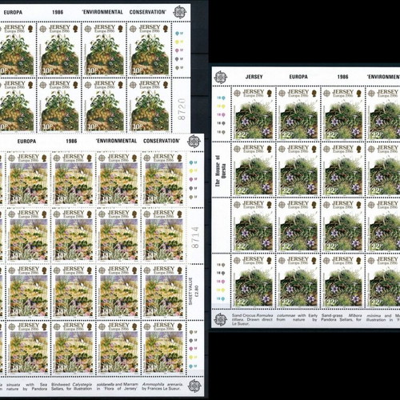Click 'EUROPA' in the 22p sheet header
Viewport: 400px width, 400px height.
[x=298, y=77]
